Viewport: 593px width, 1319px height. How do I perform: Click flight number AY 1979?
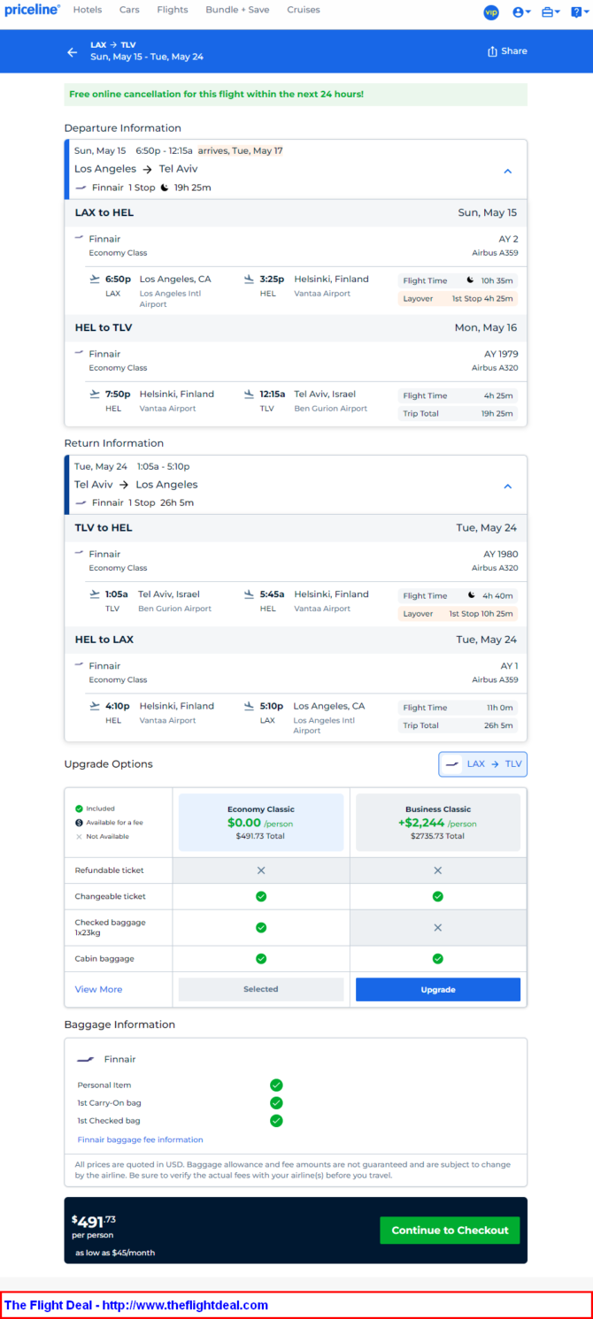coord(501,354)
